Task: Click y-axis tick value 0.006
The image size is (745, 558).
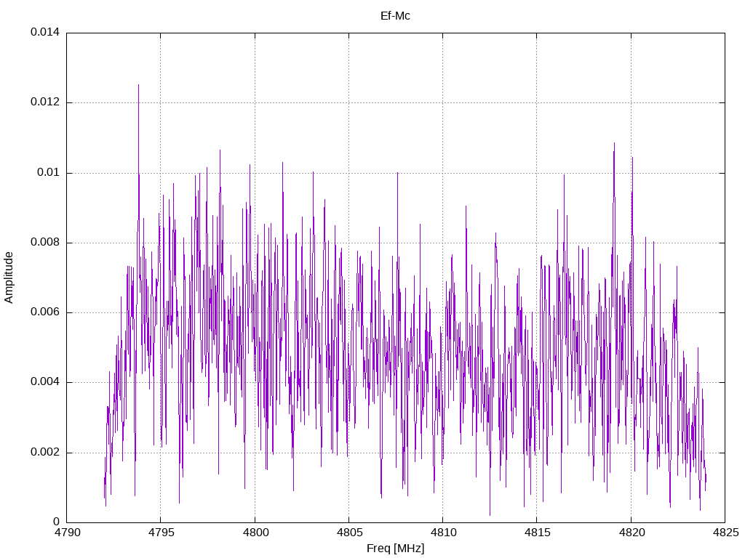Action: [45, 312]
